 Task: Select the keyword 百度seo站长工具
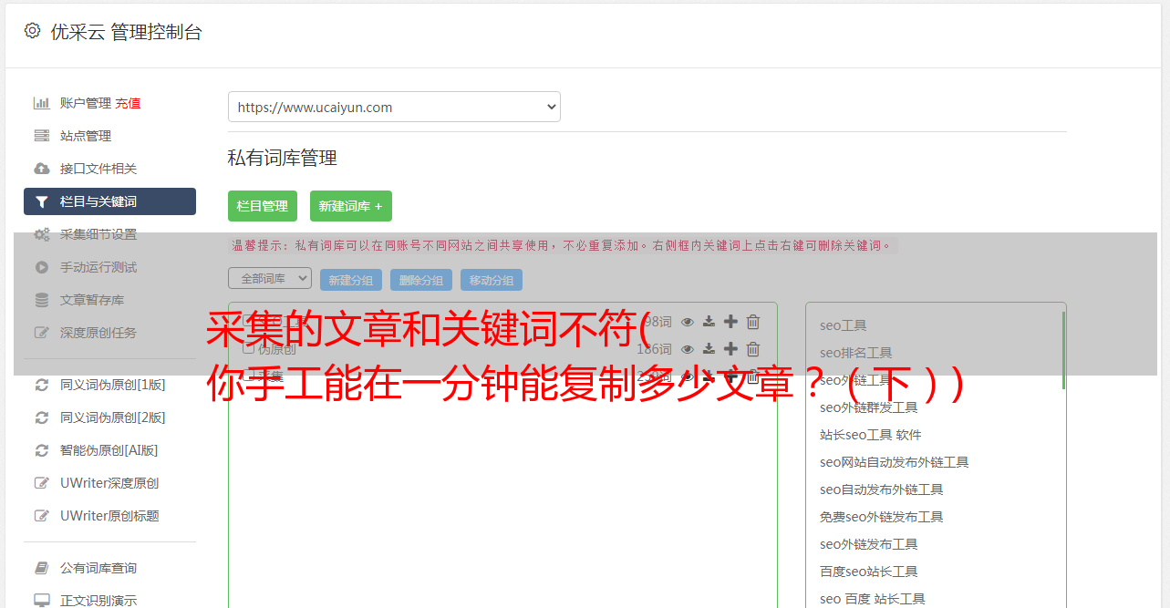pos(868,572)
